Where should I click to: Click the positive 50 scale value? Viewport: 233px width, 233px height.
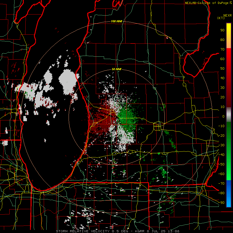pos(222,69)
